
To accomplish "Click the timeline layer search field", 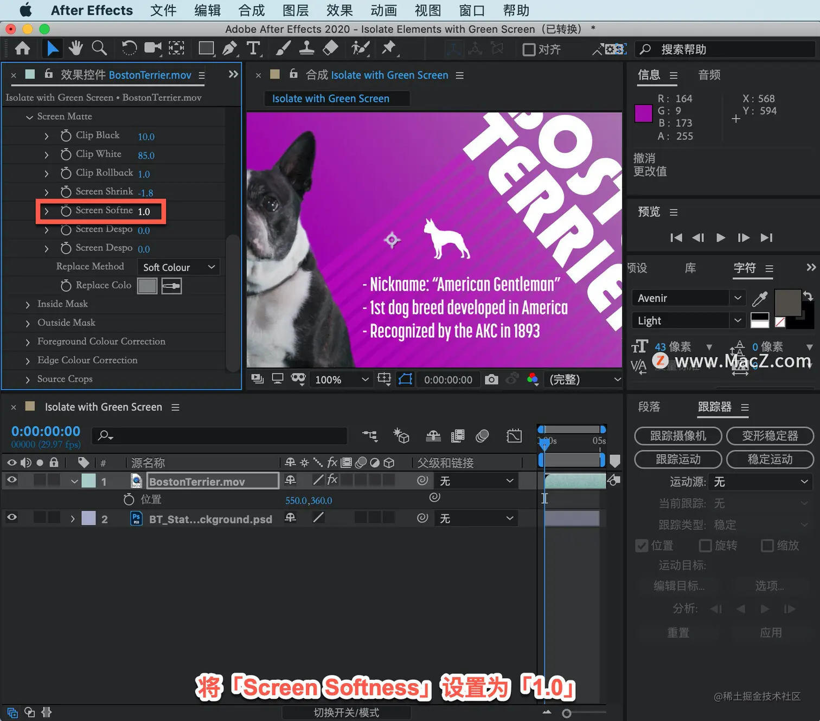I will point(220,435).
